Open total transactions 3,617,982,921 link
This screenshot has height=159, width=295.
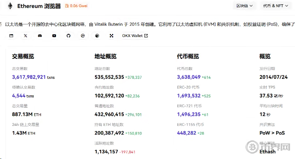pyautogui.click(x=29, y=77)
